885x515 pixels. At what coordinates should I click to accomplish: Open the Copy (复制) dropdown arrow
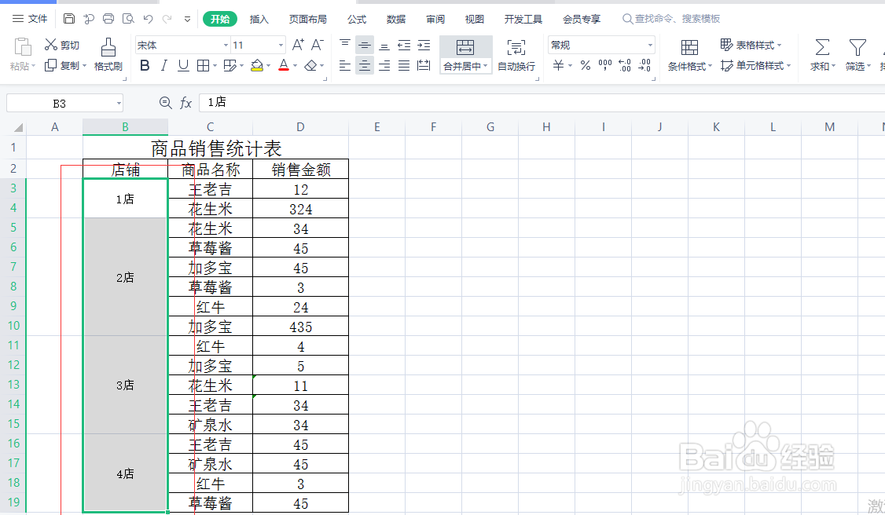(85, 66)
